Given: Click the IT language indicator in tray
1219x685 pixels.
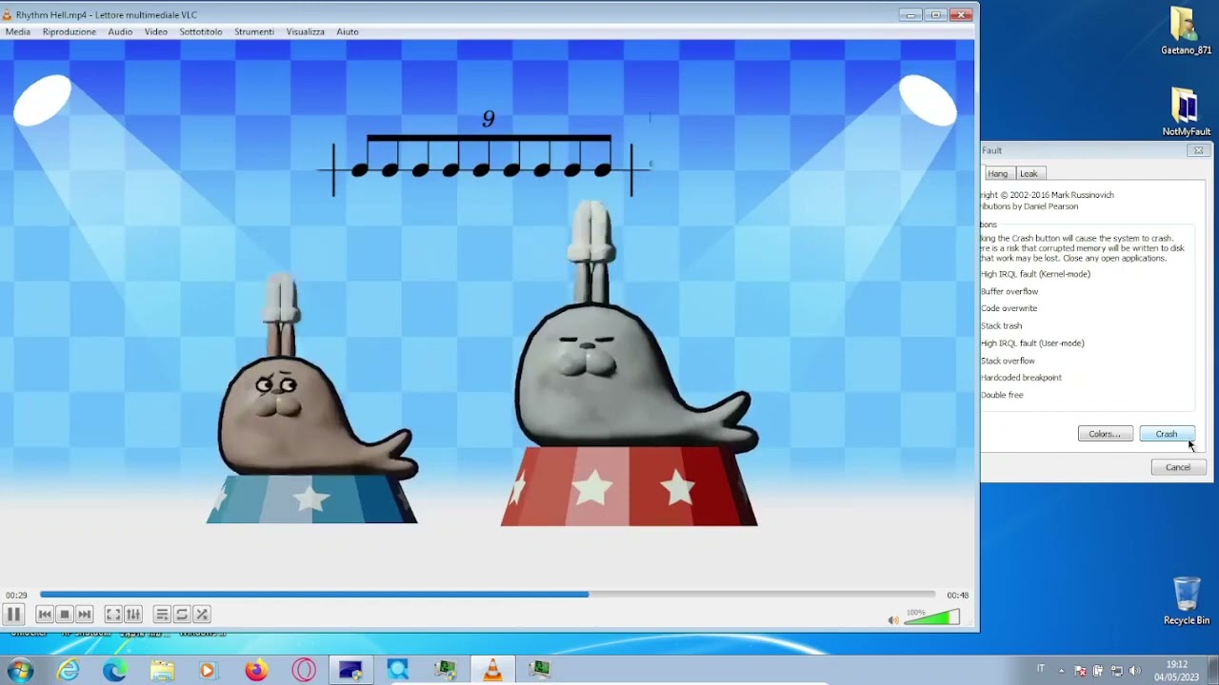Looking at the screenshot, I should (x=1040, y=669).
